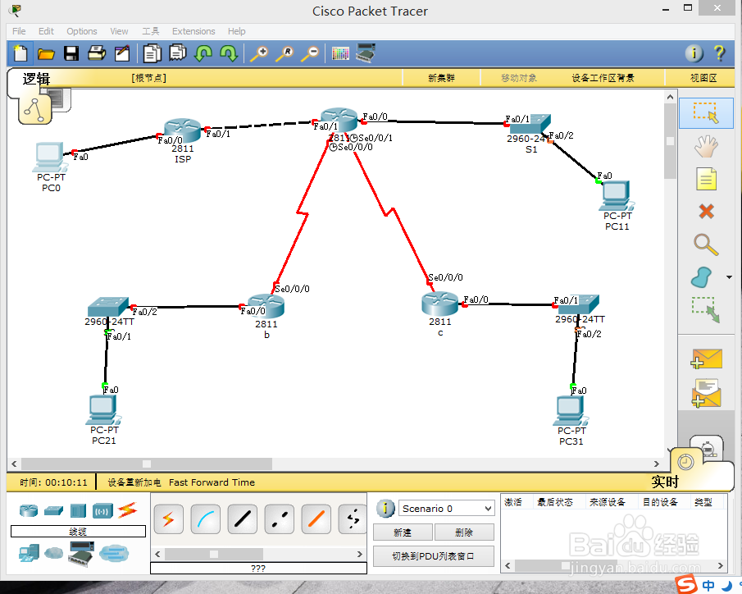Reset zoom with the R magnifier icon
Screen dimensions: 742x594
point(285,53)
